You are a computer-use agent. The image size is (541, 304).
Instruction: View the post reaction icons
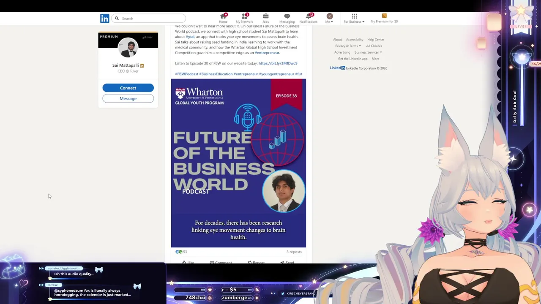[178, 252]
